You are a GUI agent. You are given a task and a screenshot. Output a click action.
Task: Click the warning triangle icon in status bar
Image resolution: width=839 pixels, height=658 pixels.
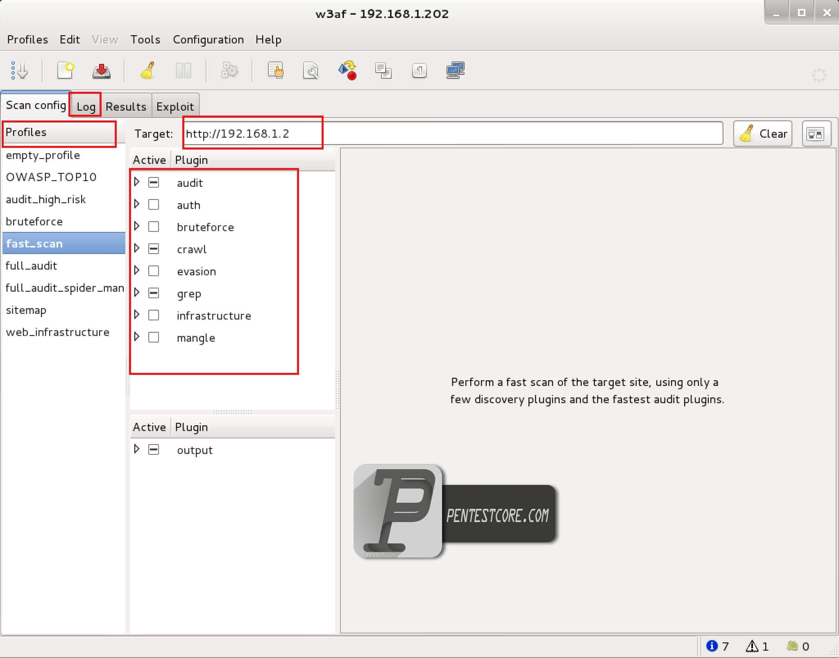(x=752, y=646)
